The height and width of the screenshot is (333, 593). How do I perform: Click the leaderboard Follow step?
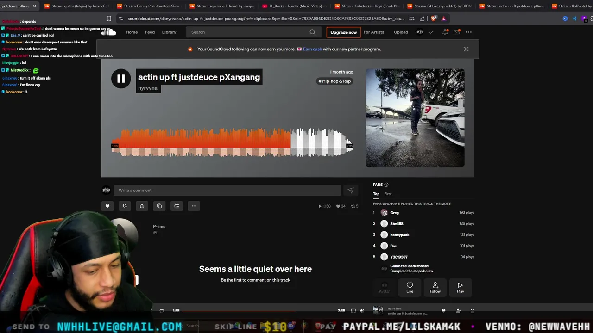pos(435,288)
